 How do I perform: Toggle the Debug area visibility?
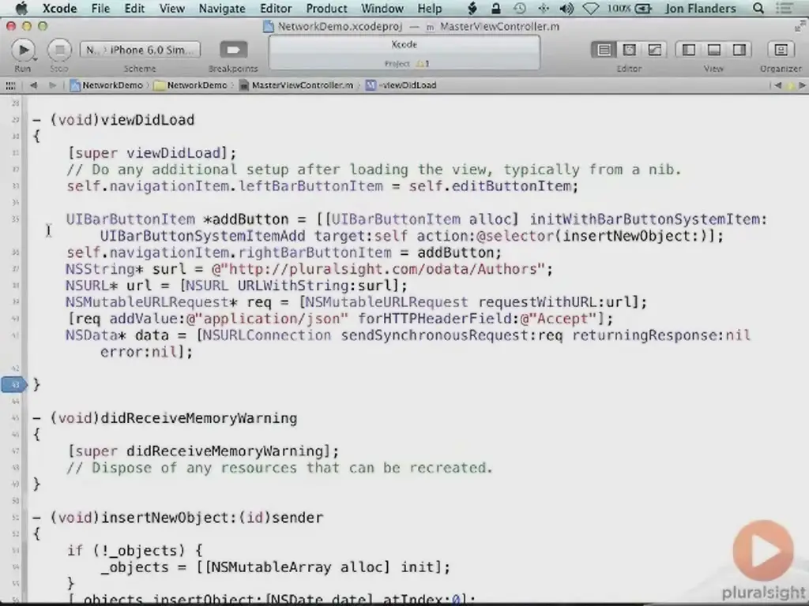713,50
